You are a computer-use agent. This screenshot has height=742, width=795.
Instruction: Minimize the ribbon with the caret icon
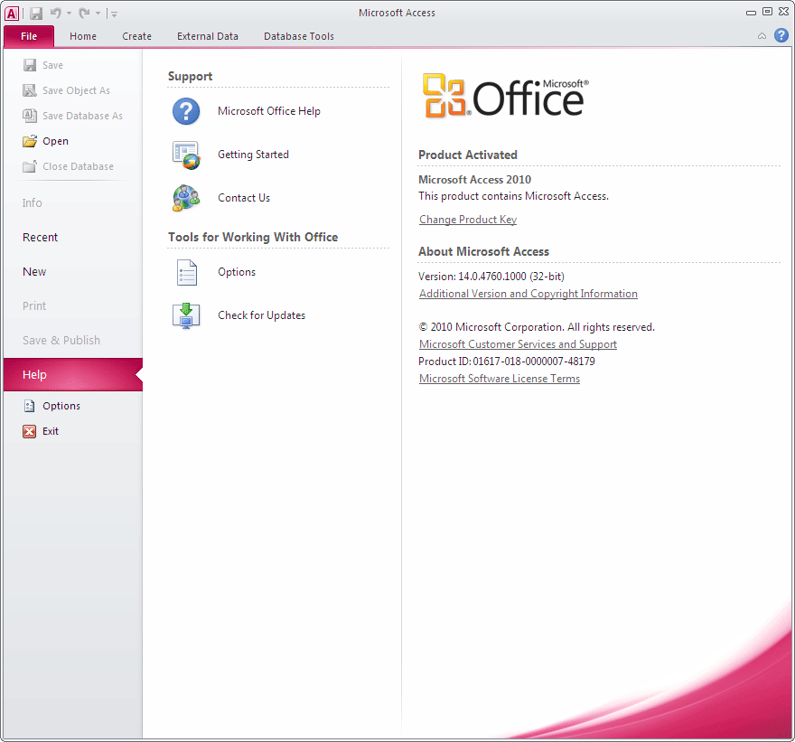[762, 36]
